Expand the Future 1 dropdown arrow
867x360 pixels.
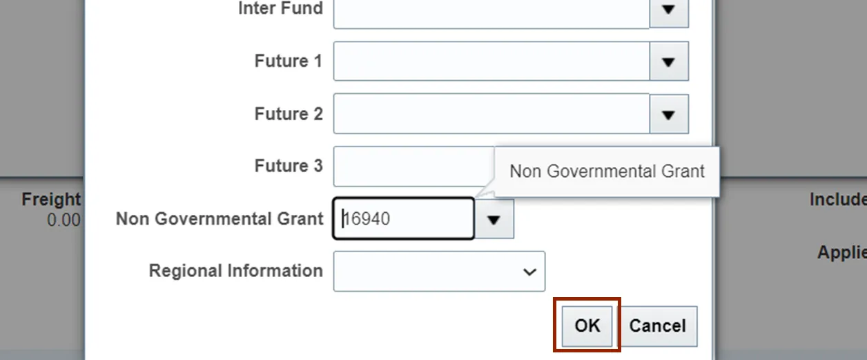[668, 61]
